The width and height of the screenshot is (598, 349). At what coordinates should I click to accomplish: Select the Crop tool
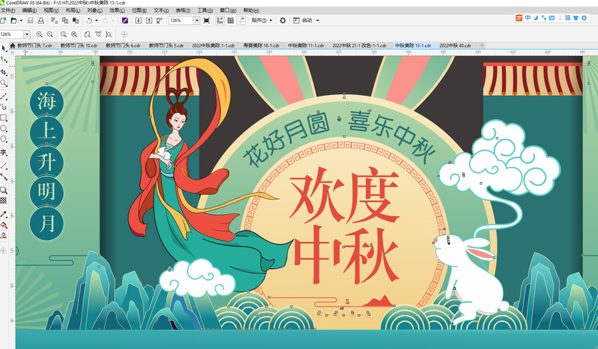click(3, 72)
